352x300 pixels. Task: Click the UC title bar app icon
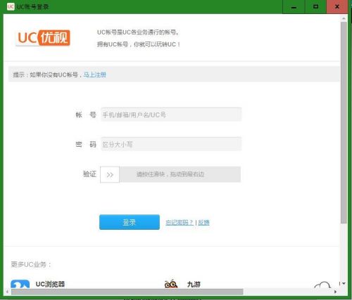coord(11,6)
